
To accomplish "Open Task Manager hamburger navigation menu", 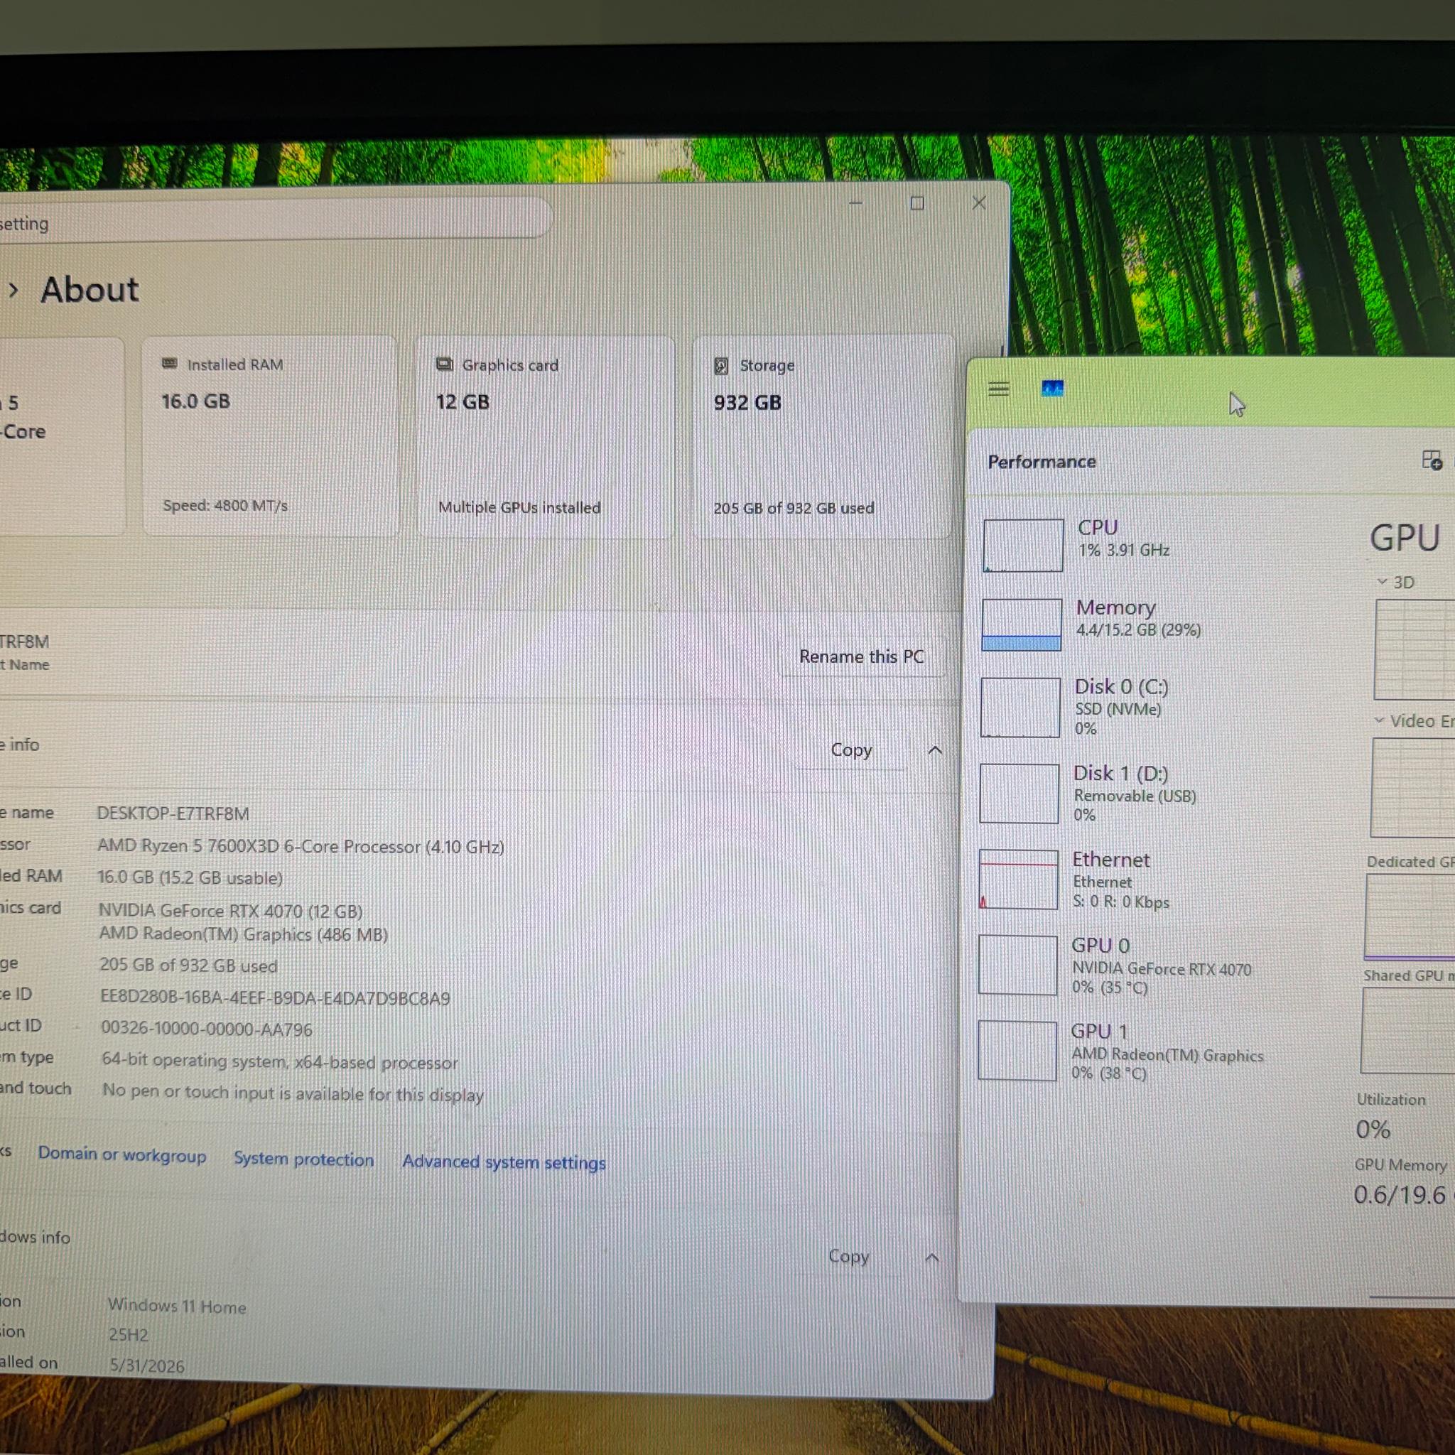I will (x=999, y=389).
